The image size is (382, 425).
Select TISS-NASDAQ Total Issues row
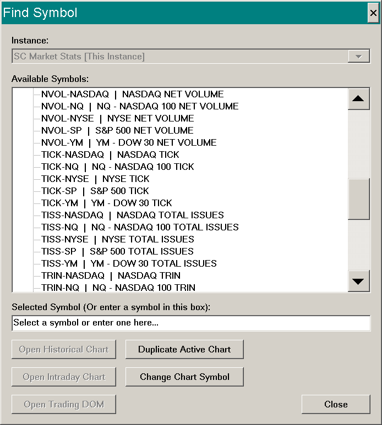[133, 215]
